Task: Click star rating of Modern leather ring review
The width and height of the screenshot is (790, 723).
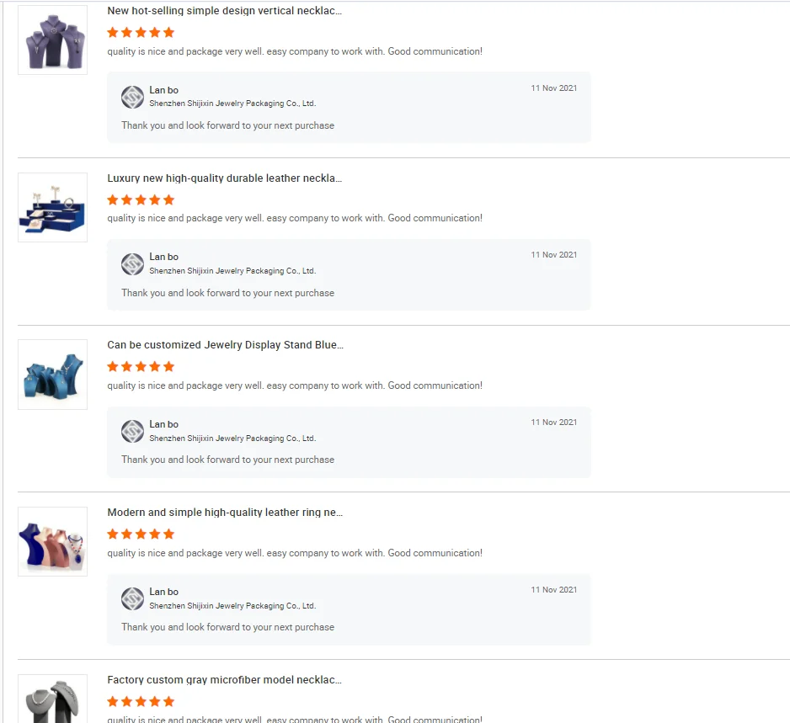Action: tap(141, 534)
